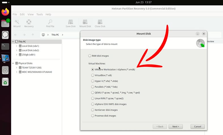Open the Trash from the dock

pos(5,82)
